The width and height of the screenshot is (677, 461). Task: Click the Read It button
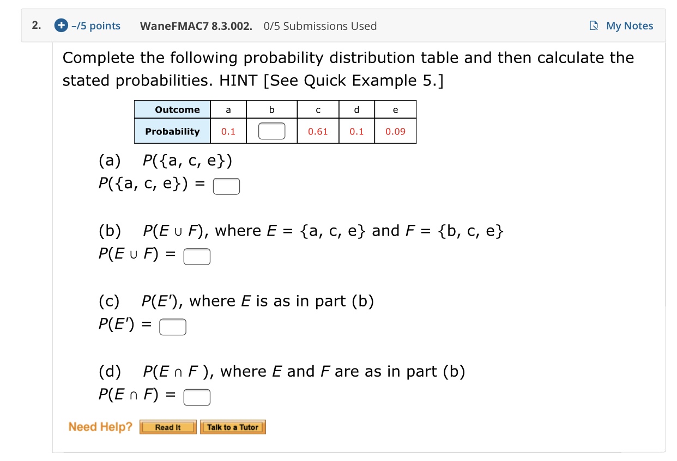(x=168, y=427)
